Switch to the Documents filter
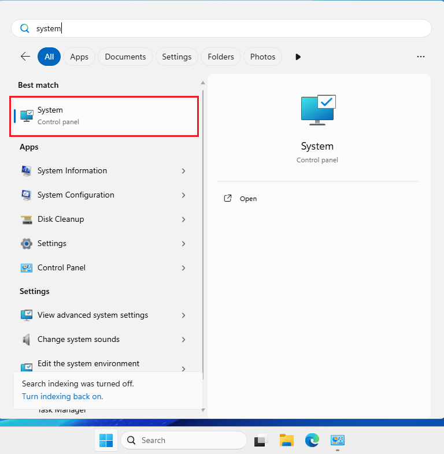 [125, 57]
